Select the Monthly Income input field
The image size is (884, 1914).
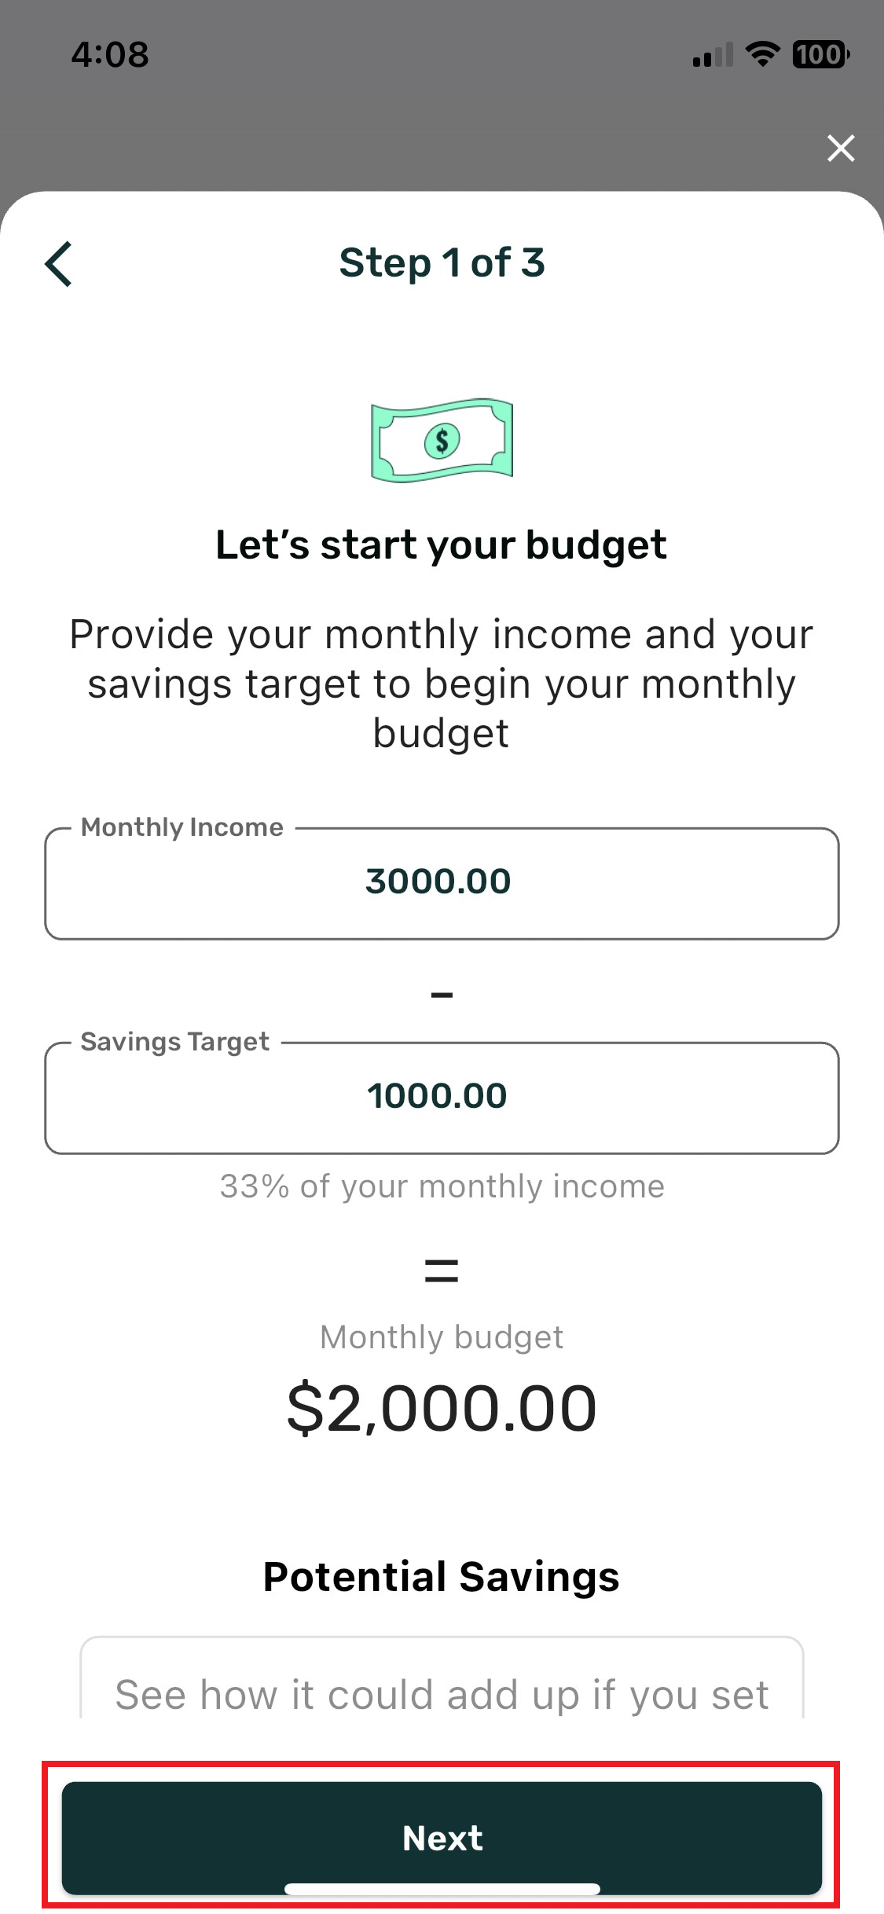[442, 882]
